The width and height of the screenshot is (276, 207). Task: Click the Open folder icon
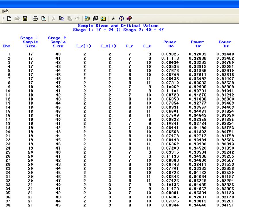[17, 18]
